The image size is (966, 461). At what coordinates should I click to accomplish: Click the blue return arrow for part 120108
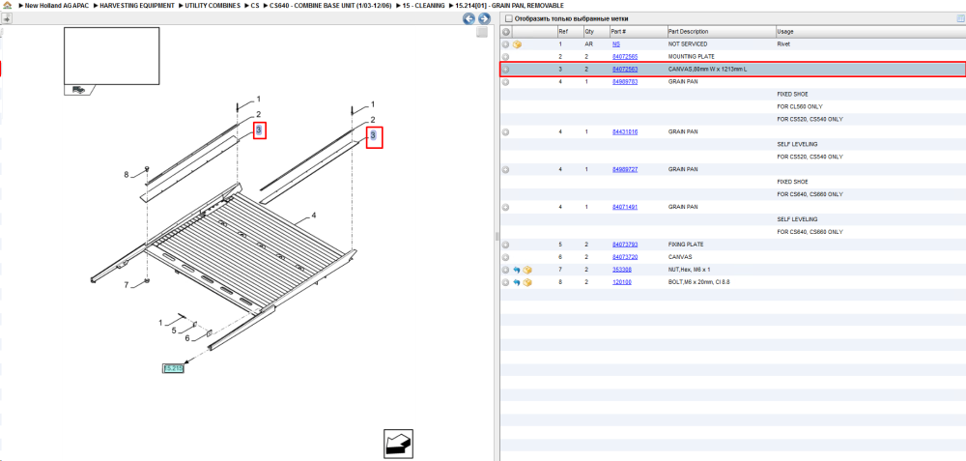click(517, 282)
